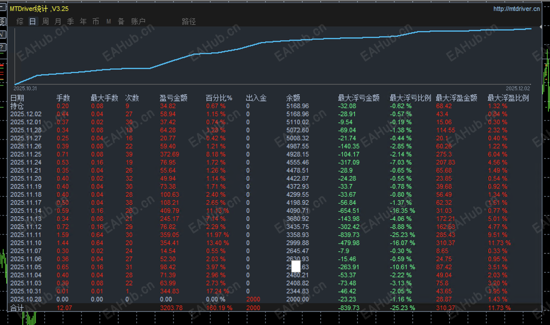
Task: Open the 周 weekly tab
Action: click(45, 21)
